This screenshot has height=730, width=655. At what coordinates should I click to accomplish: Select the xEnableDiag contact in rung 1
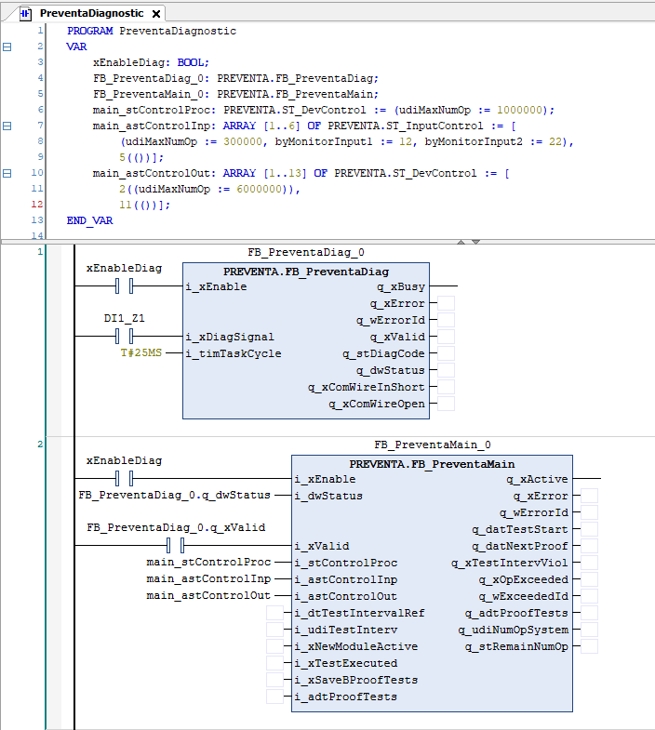tap(125, 285)
